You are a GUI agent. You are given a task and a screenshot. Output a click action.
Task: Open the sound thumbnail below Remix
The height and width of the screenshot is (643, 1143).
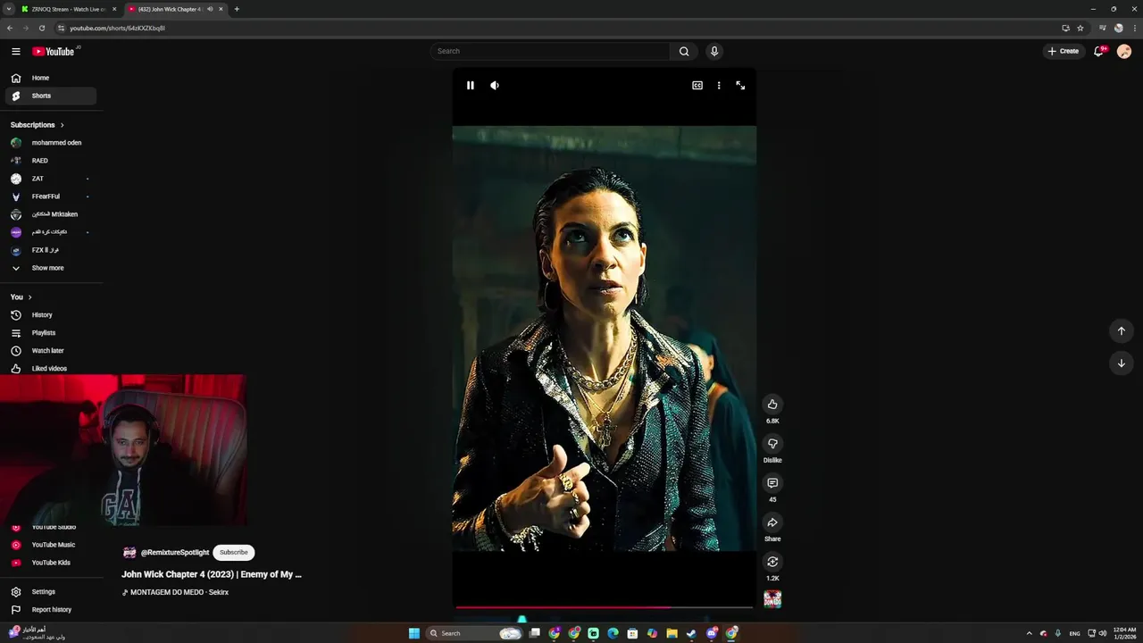(x=772, y=599)
